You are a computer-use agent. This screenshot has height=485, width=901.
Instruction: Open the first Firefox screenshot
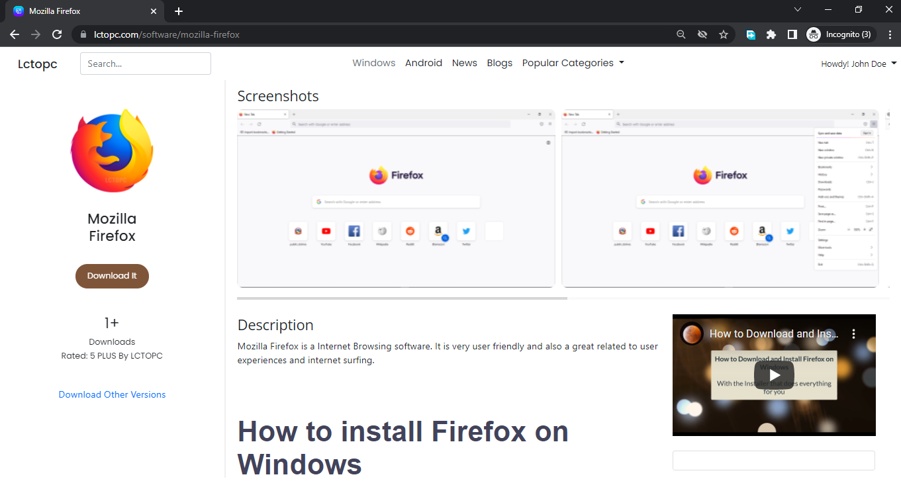pos(396,198)
